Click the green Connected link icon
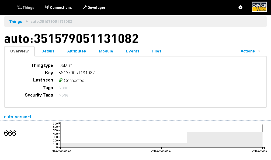 tap(61, 80)
